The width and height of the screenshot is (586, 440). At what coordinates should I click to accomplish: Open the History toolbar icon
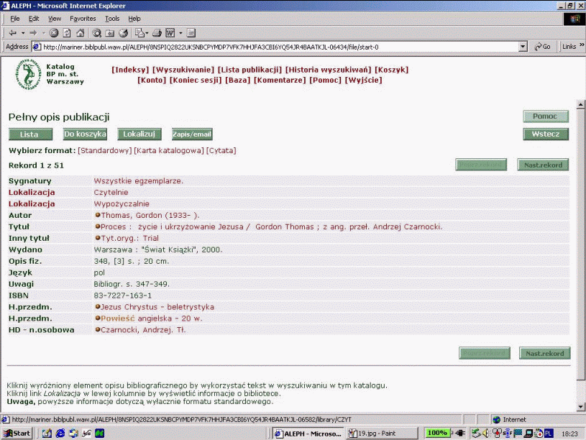coord(123,32)
